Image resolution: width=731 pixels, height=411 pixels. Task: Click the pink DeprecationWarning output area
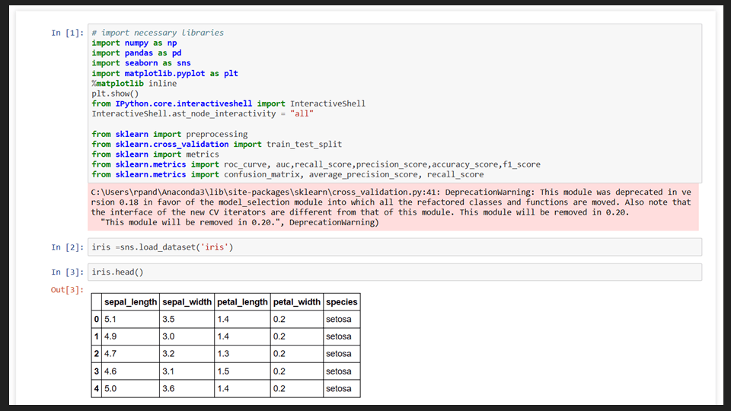point(393,207)
